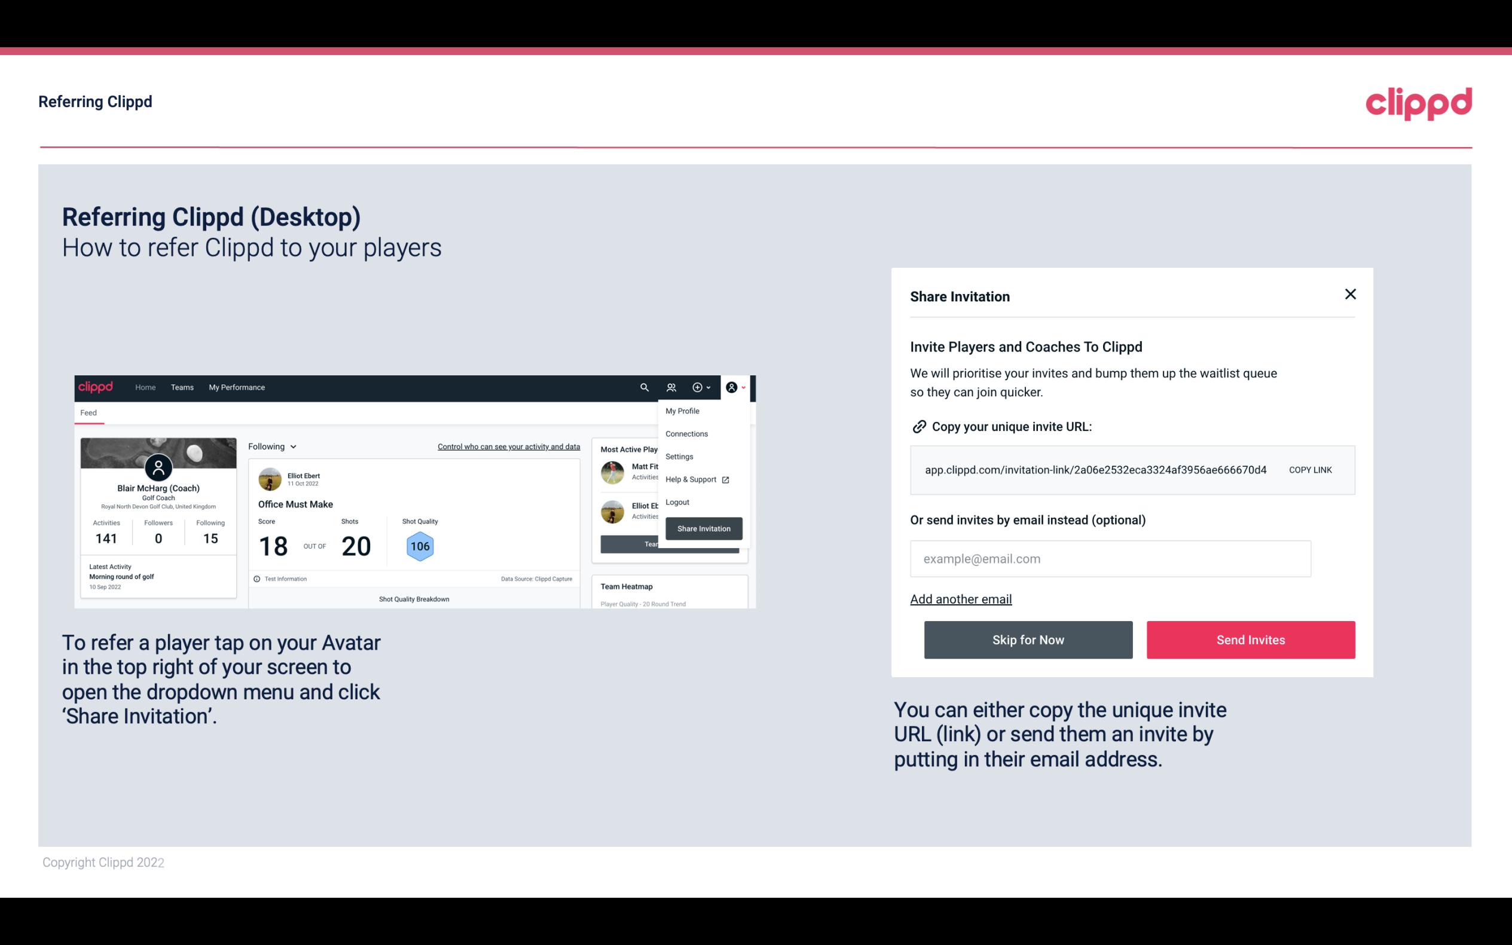Click the Teams icon in the navbar

(x=181, y=387)
